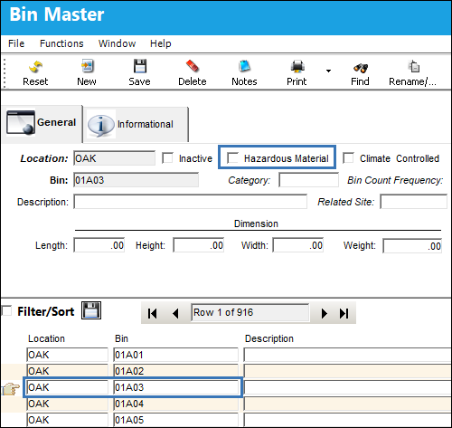Click the Length dimension field
Screen dimensions: 452x428
[x=99, y=245]
